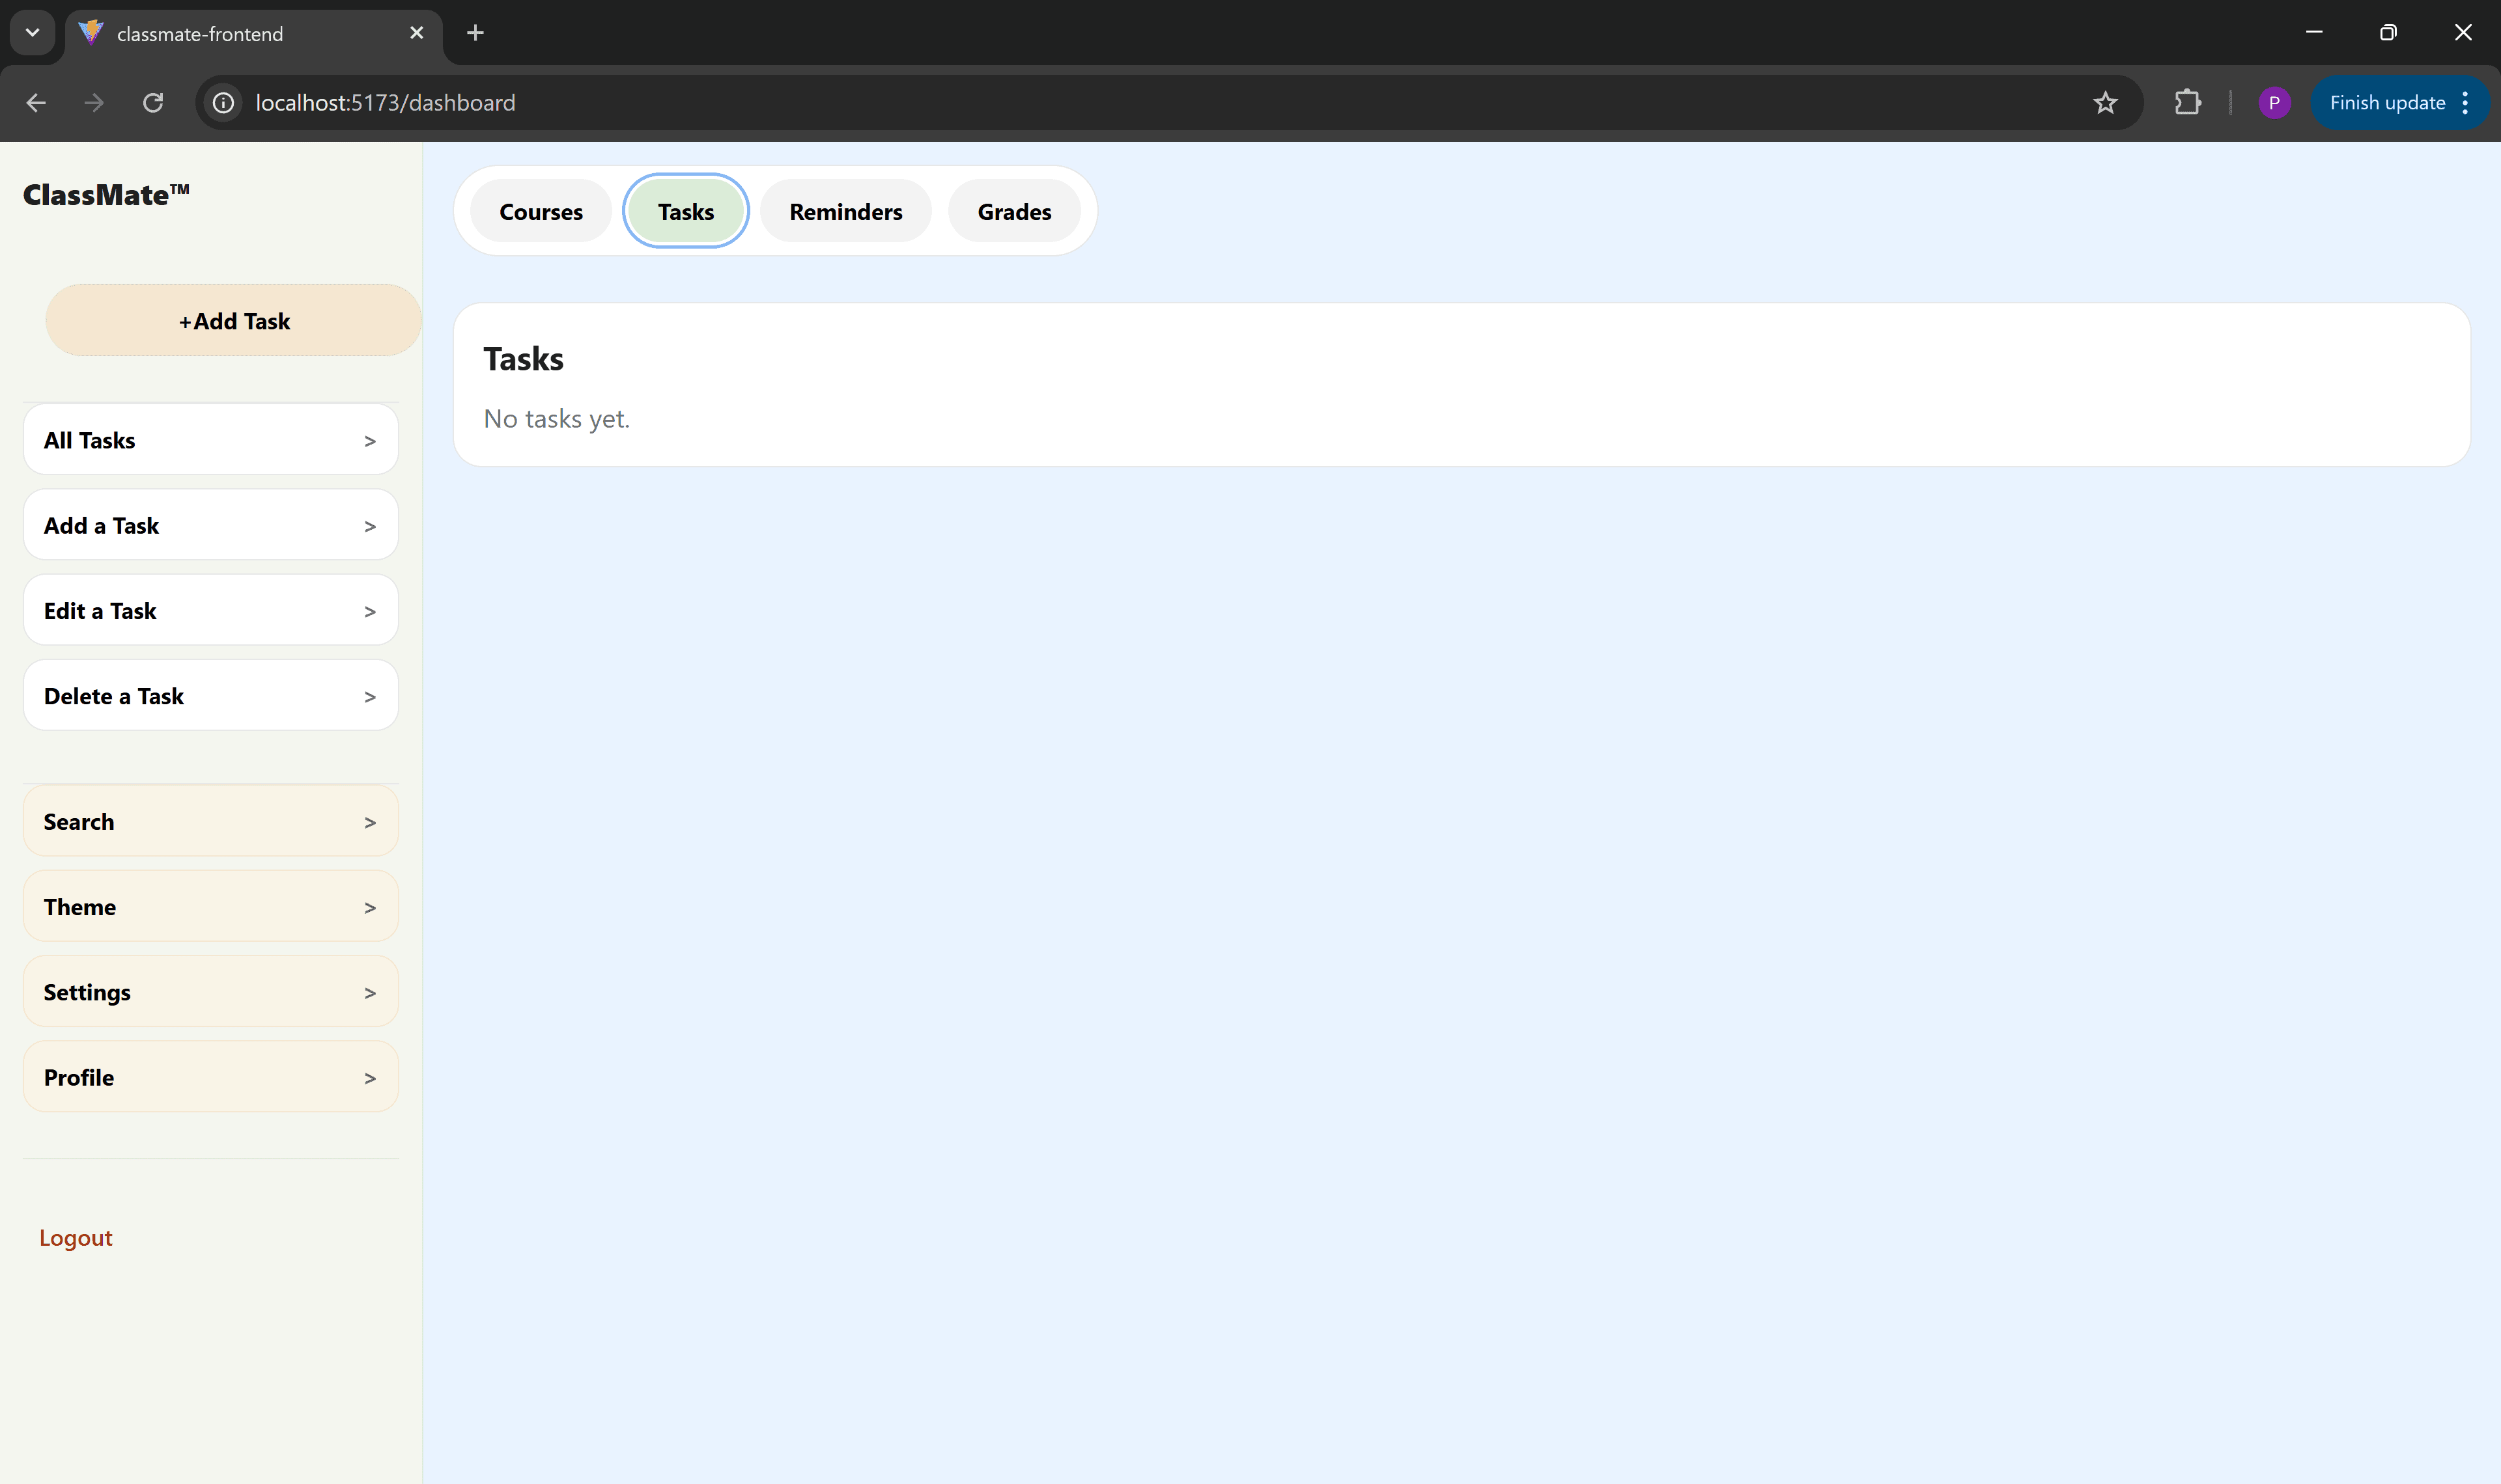
Task: Switch to the Courses tab
Action: 540,211
